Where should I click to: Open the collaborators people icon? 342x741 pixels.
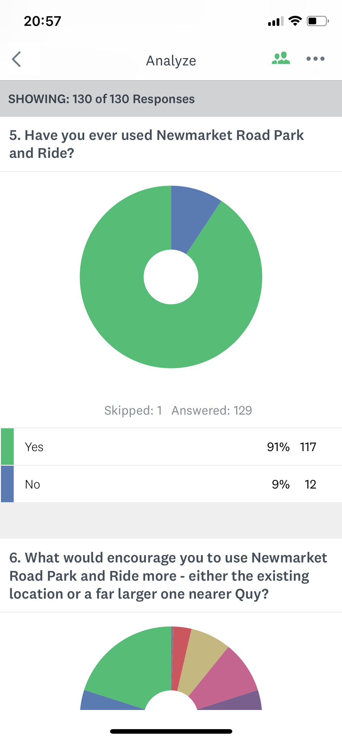(x=281, y=58)
